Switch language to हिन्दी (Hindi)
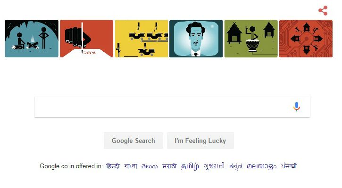Screen dimensions: 342x188 [113, 166]
